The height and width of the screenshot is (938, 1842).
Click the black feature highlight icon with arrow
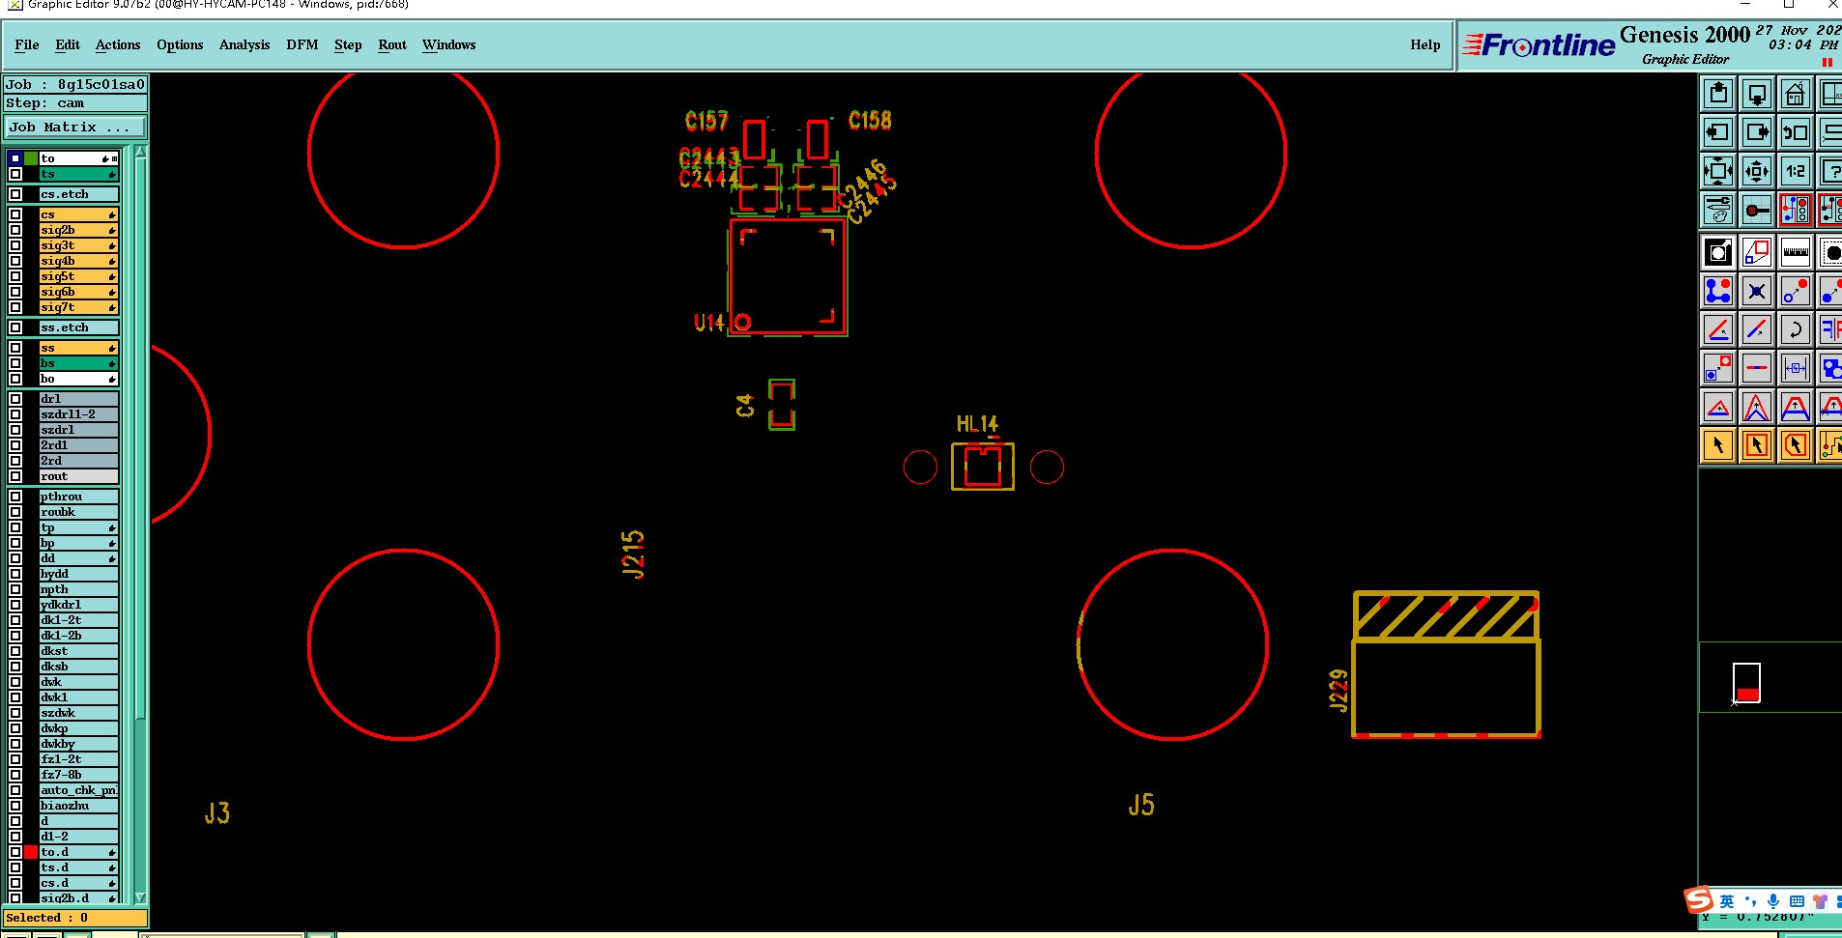1718,253
